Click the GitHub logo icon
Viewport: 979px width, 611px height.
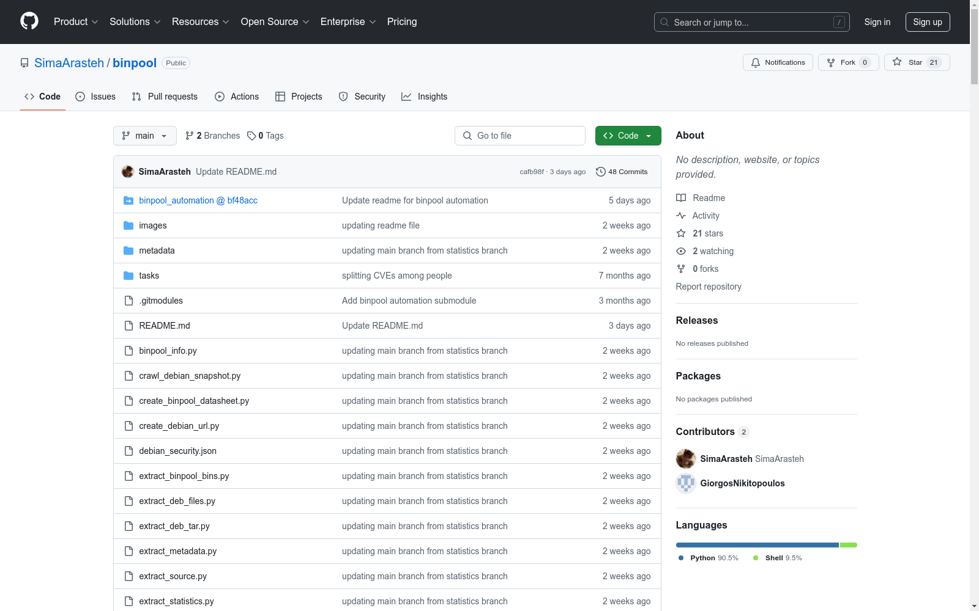point(29,21)
